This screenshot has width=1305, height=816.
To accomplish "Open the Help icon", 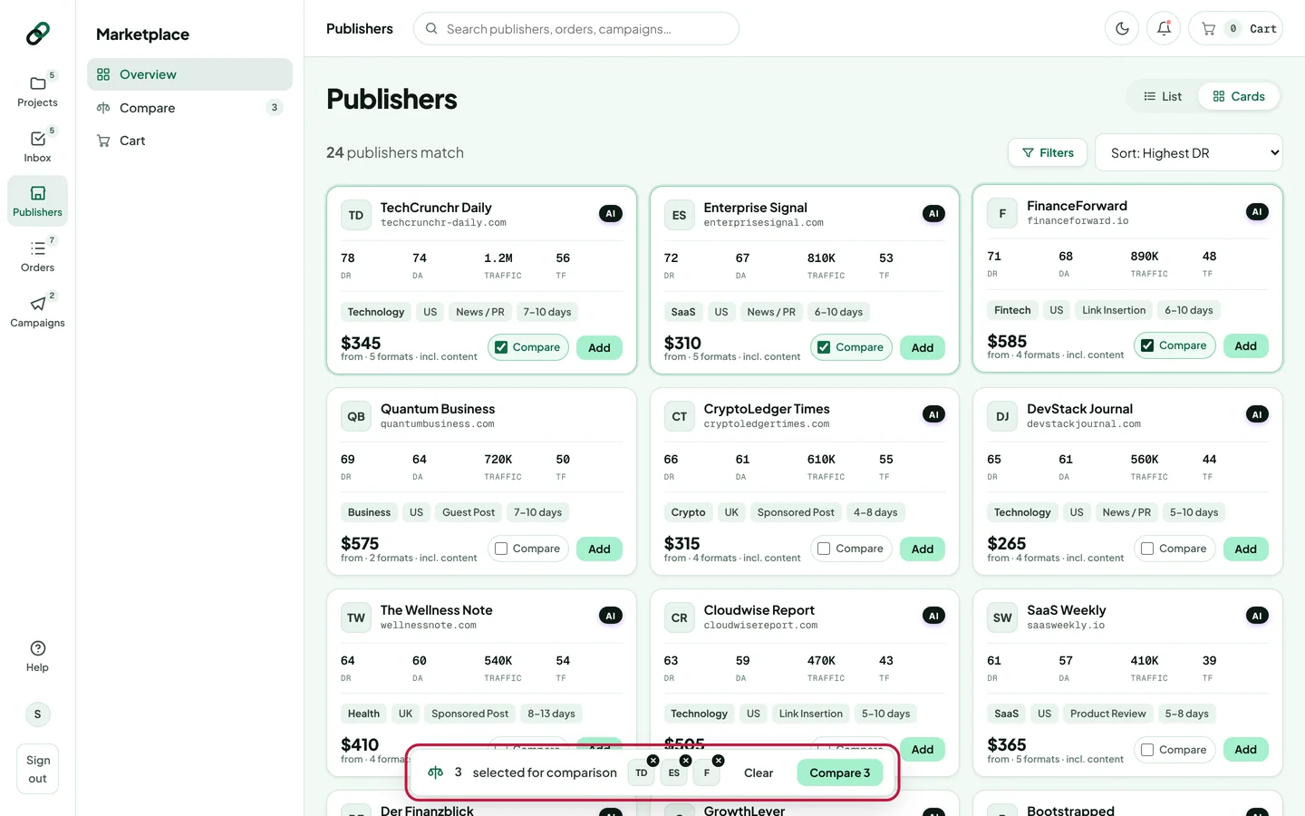I will [37, 656].
